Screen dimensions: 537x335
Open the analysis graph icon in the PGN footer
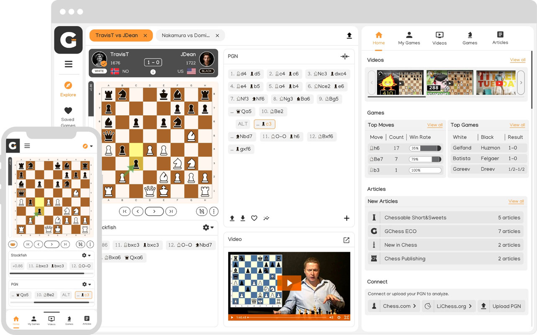coord(266,218)
